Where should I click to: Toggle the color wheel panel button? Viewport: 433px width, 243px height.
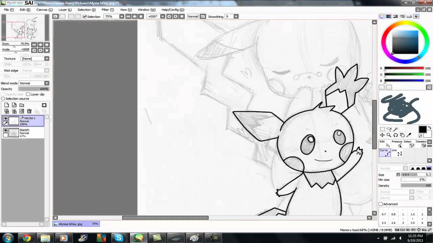[382, 17]
